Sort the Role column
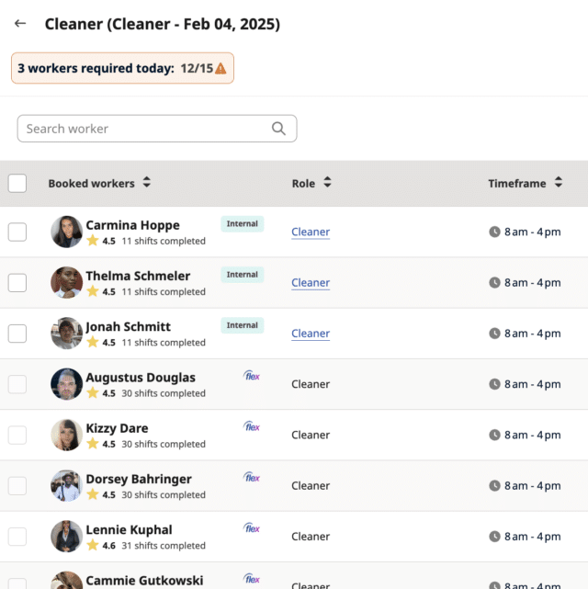Screen dimensions: 588x589 pyautogui.click(x=327, y=183)
